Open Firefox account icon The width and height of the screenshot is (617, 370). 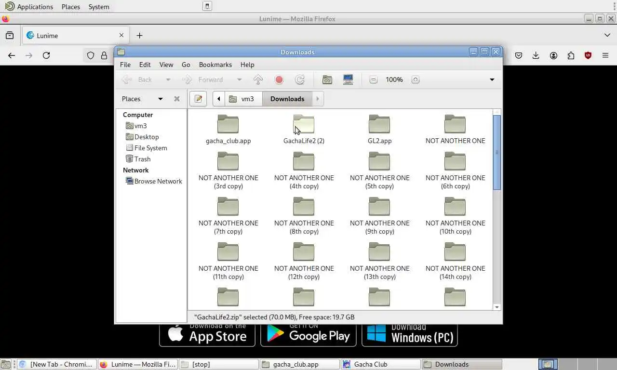point(553,55)
